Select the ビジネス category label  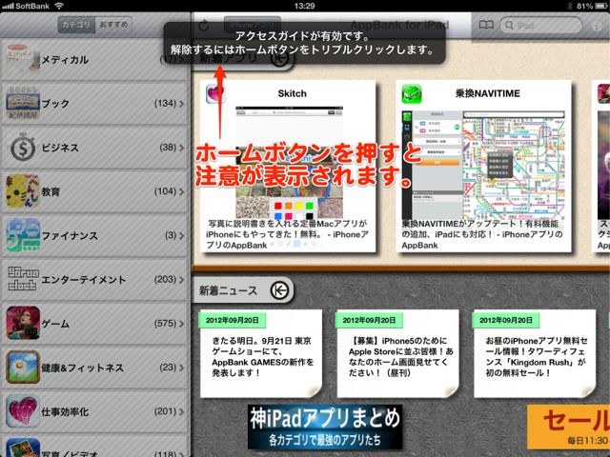pyautogui.click(x=60, y=148)
